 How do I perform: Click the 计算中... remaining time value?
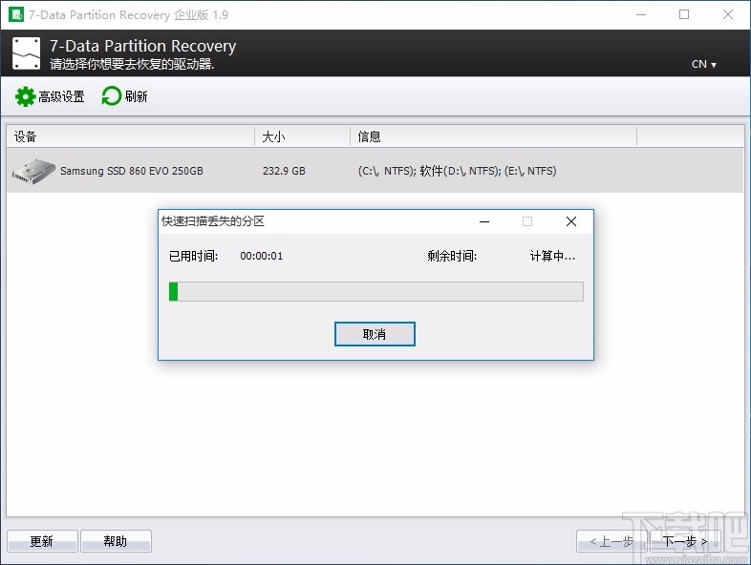pos(552,256)
